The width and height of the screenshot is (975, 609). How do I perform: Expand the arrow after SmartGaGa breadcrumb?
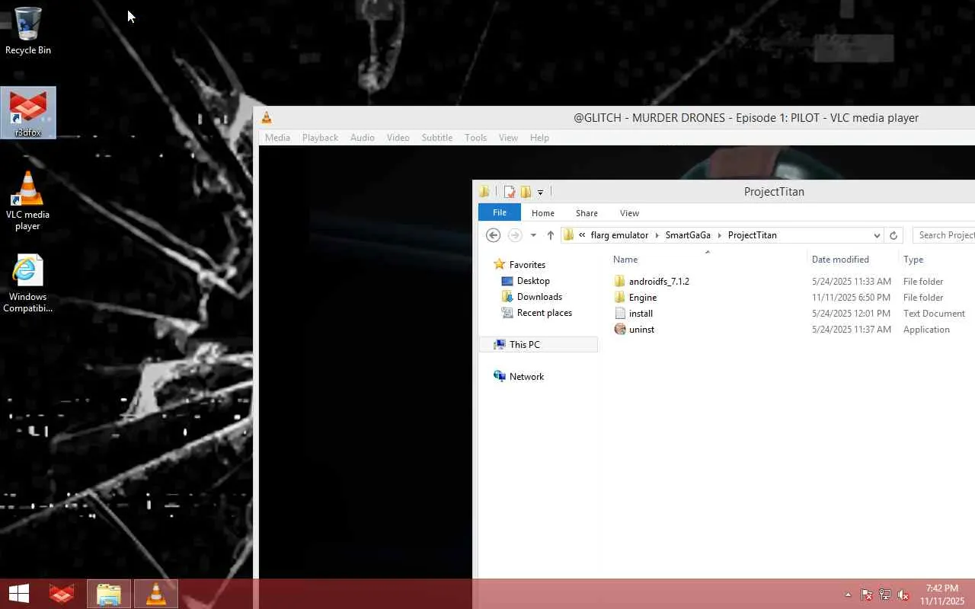point(719,235)
